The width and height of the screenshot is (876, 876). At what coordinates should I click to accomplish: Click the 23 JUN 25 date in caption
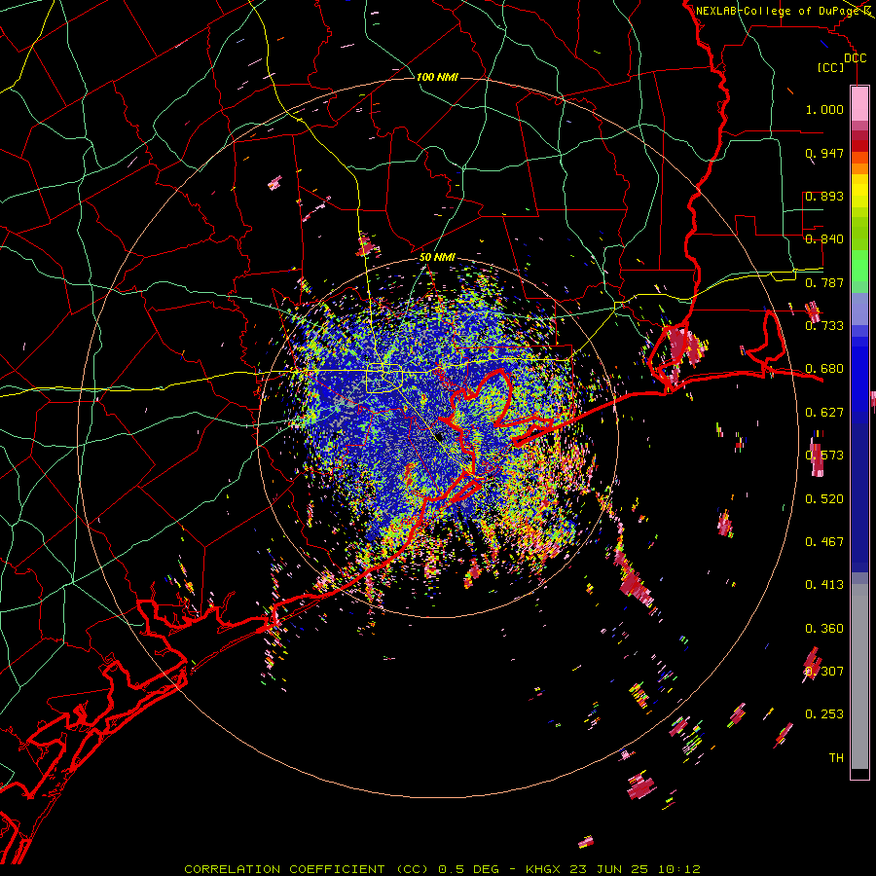[609, 869]
